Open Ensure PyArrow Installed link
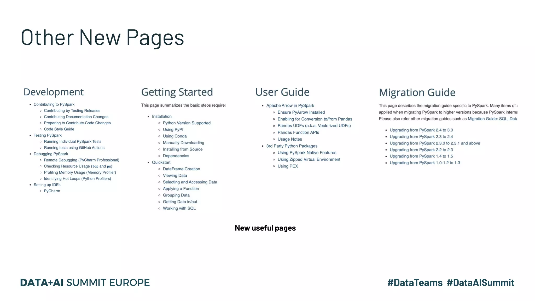 (301, 112)
